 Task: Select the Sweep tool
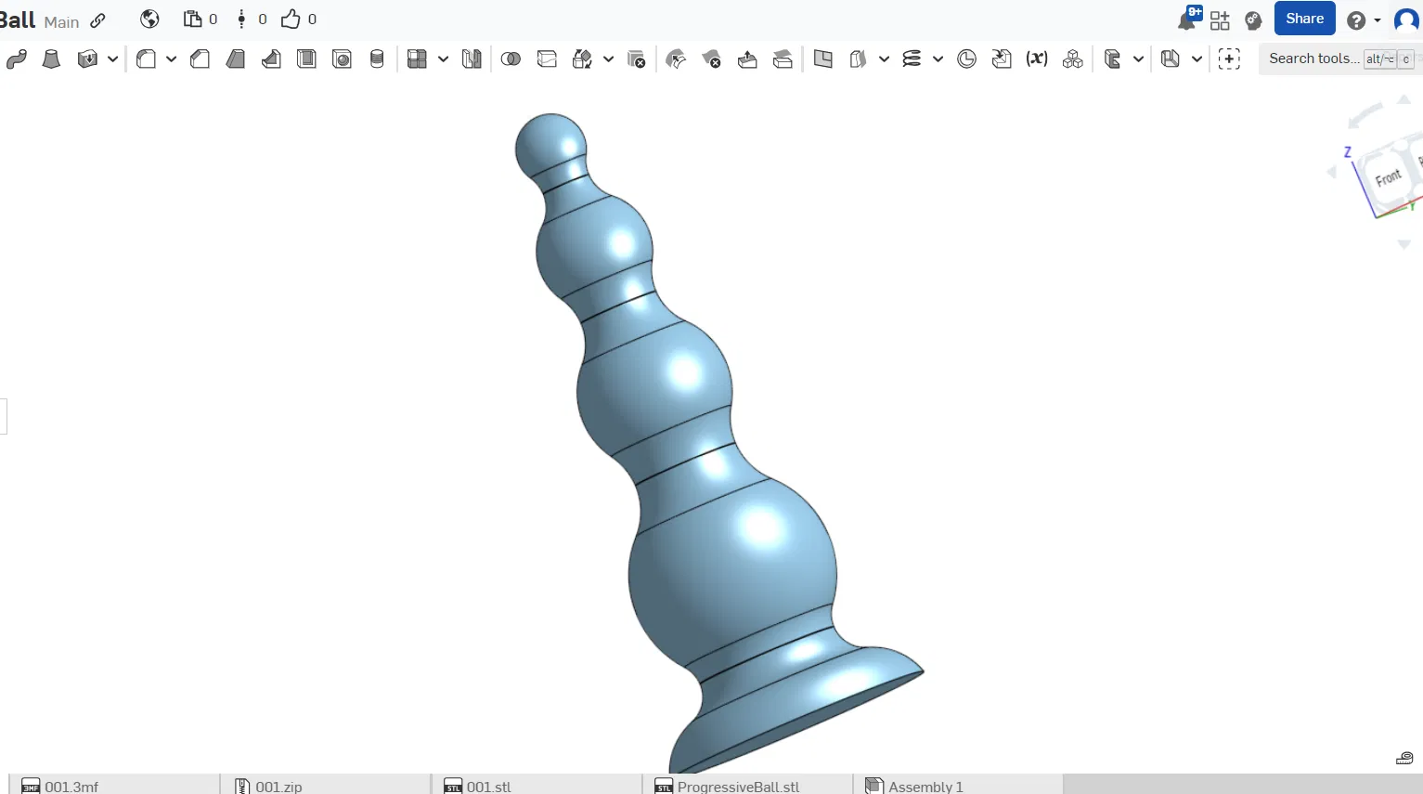(17, 59)
